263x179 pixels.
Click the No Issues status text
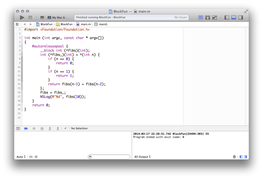180,17
